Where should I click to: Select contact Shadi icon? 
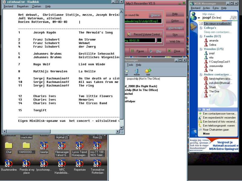tap(206, 87)
